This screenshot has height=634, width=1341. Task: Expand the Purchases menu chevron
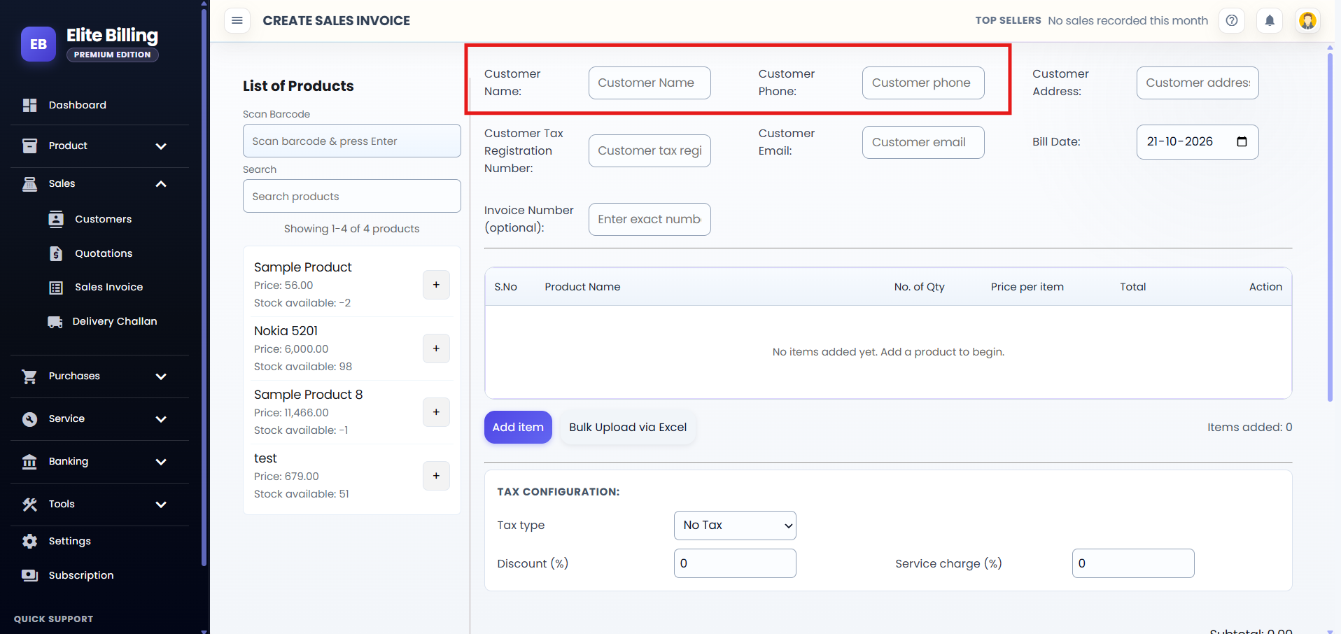(161, 376)
